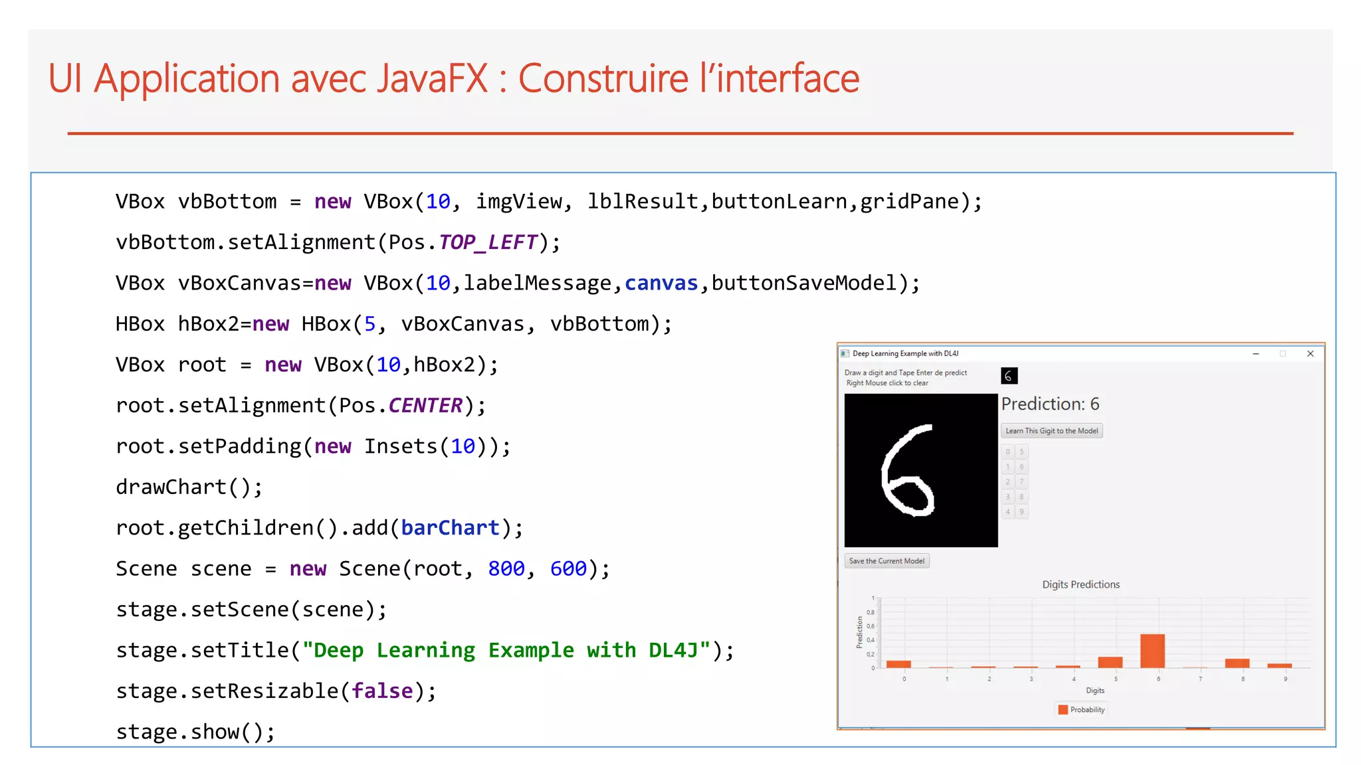Click 'false' in stage.setResizable code line
Screen dimensions: 1361x765
(382, 691)
